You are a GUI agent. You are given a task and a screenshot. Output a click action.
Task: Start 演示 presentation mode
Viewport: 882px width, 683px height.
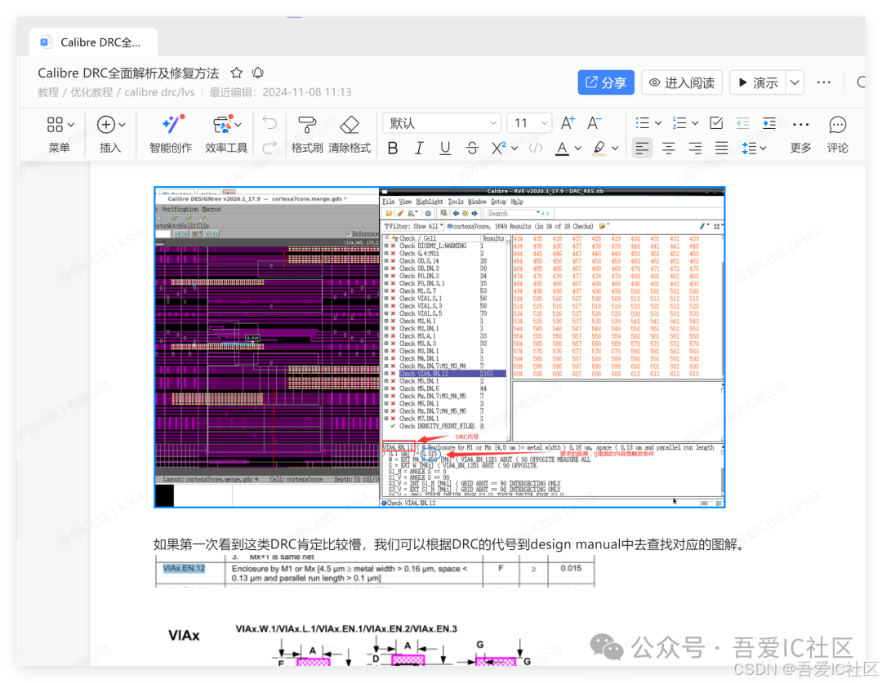pos(758,82)
